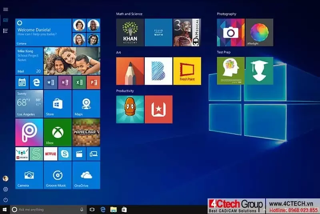Image resolution: width=320 pixels, height=214 pixels.
Task: Open the Movies clapperboard tile
Action: coord(79,154)
